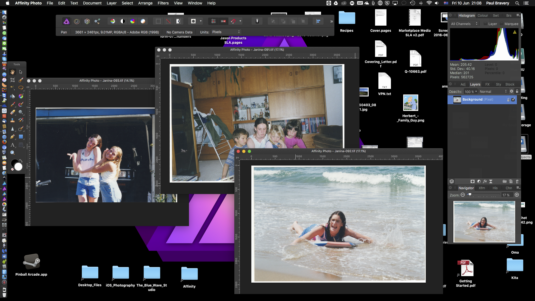Screen dimensions: 535x301
Task: Select the Zoom magnifier tool in Tools
Action: tap(13, 153)
